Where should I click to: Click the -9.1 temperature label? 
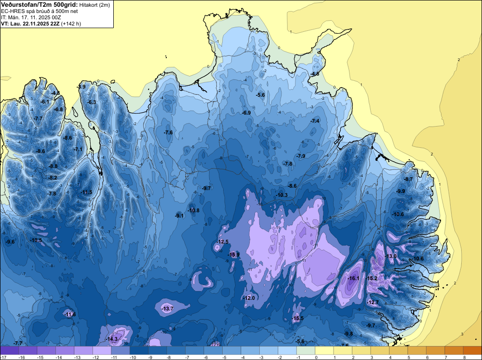click(x=179, y=216)
